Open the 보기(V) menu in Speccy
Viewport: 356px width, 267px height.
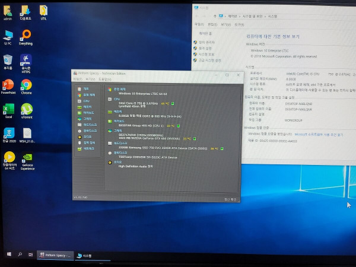(90, 80)
